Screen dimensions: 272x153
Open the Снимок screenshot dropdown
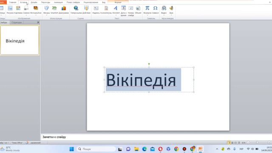click(x=26, y=10)
